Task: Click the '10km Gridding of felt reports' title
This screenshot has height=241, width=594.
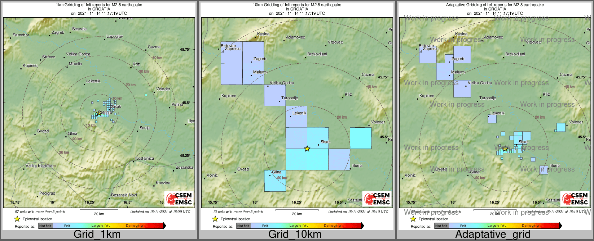Action: click(297, 5)
